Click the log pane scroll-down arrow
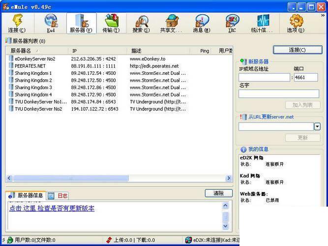Screen dimensions: 328x246 tap(226, 226)
